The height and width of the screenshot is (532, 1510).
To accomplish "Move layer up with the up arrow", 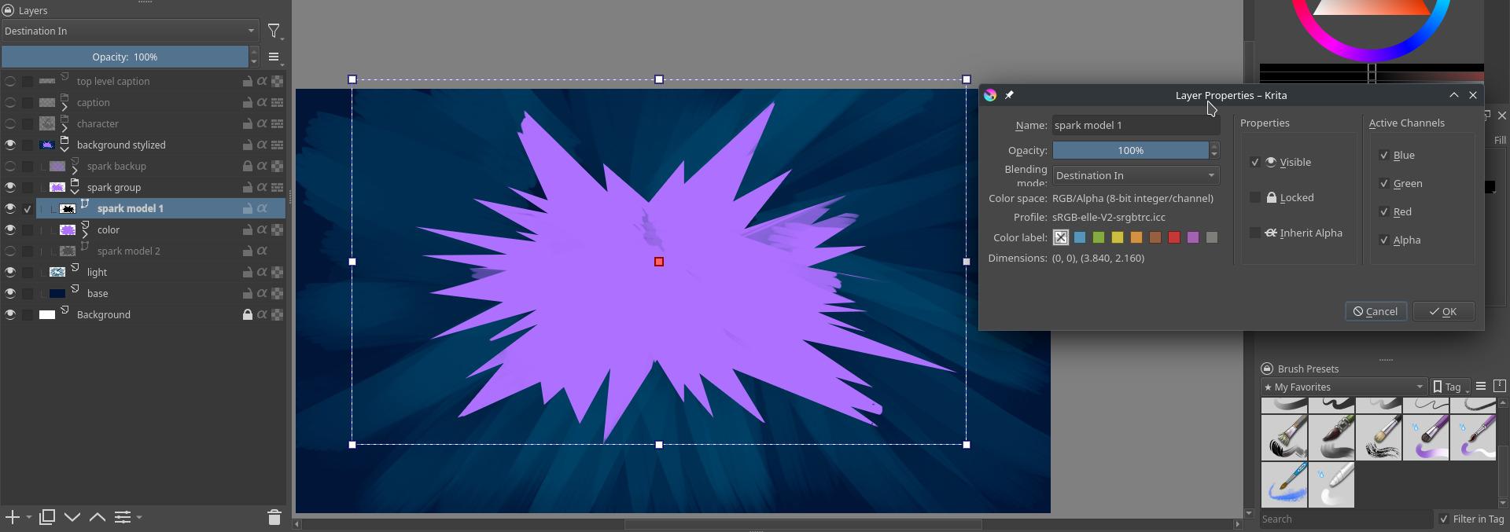I will [98, 517].
